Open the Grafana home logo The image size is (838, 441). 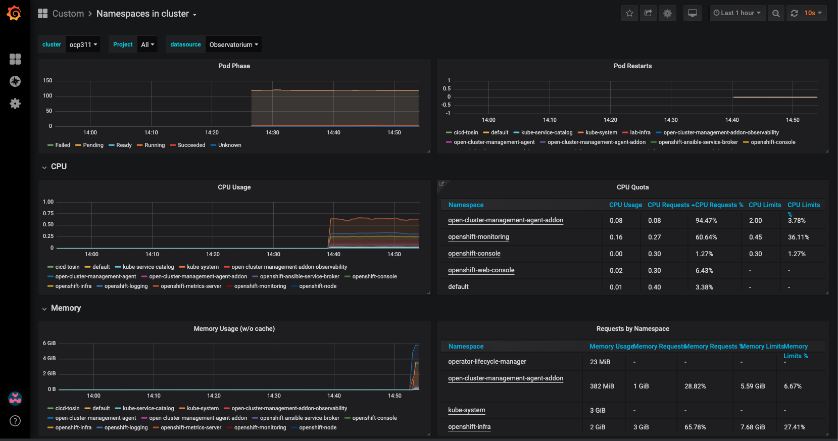[x=14, y=13]
